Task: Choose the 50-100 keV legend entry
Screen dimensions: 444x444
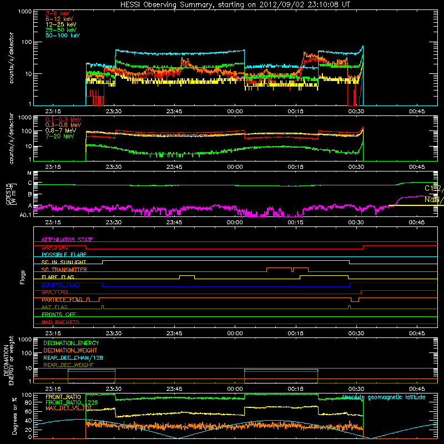Action: tap(63, 36)
